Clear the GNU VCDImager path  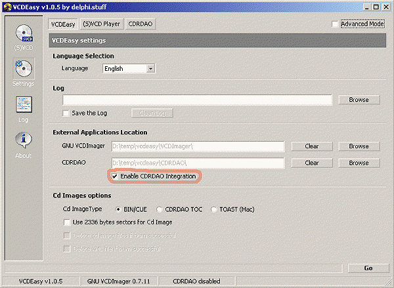[312, 146]
